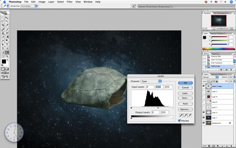Show Layer 5 visibility
The image size is (236, 148).
(204, 107)
